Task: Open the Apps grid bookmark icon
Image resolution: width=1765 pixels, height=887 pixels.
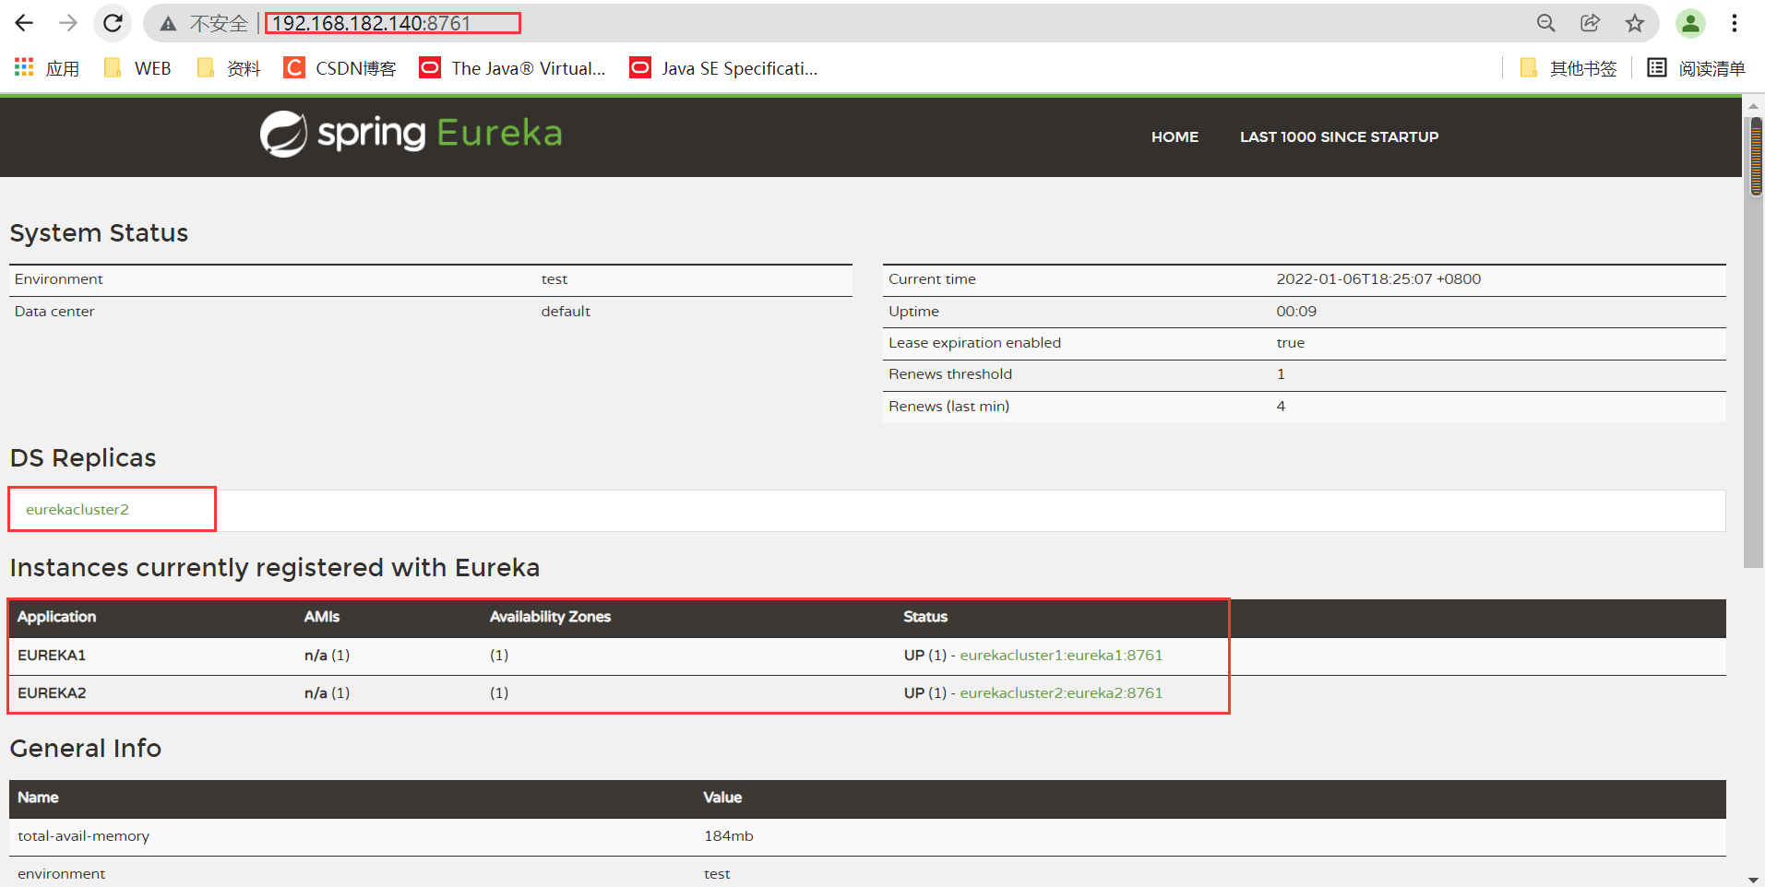Action: point(24,67)
